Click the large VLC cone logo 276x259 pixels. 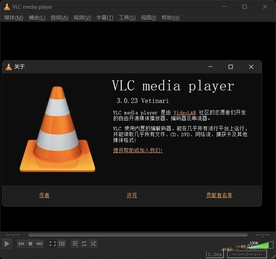[x=57, y=129]
